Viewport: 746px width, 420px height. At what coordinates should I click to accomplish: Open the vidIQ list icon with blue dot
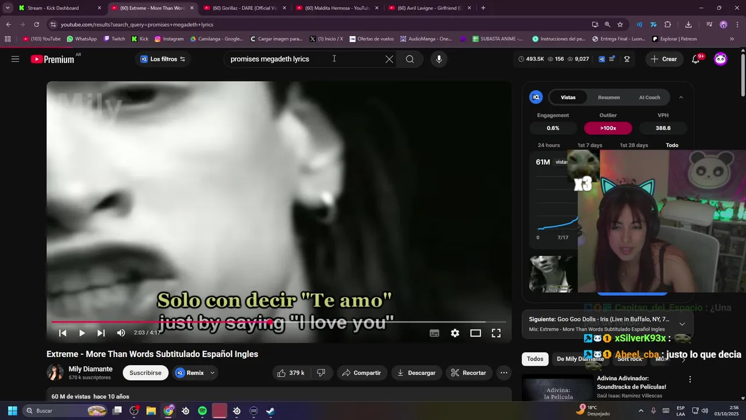(x=612, y=59)
